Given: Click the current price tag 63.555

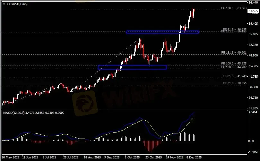Looking at the screenshot, I should [x=253, y=11].
